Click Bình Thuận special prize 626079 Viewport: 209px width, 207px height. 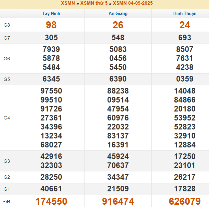click(185, 201)
